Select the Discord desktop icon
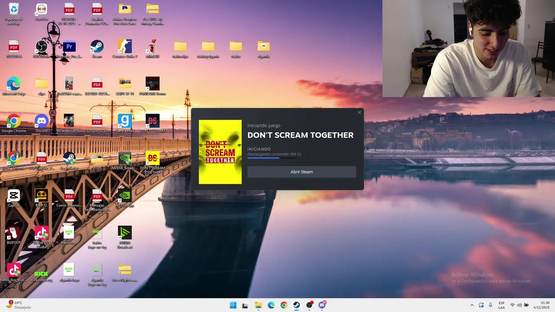Image resolution: width=555 pixels, height=312 pixels. click(42, 124)
